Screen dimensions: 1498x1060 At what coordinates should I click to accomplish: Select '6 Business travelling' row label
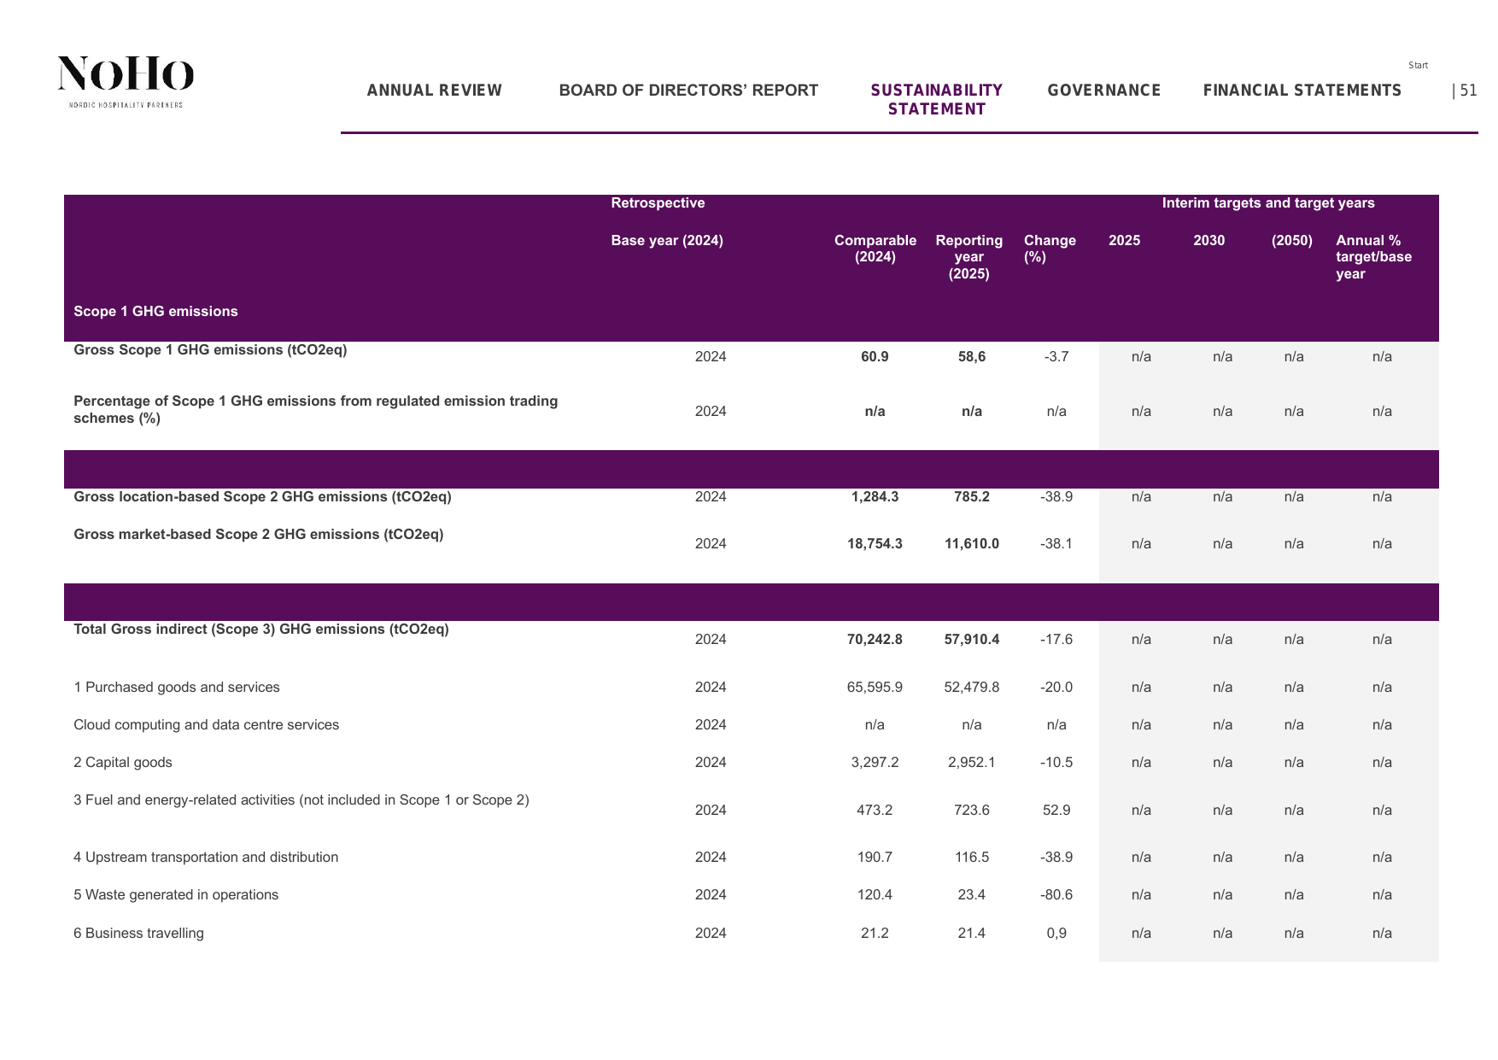139,934
